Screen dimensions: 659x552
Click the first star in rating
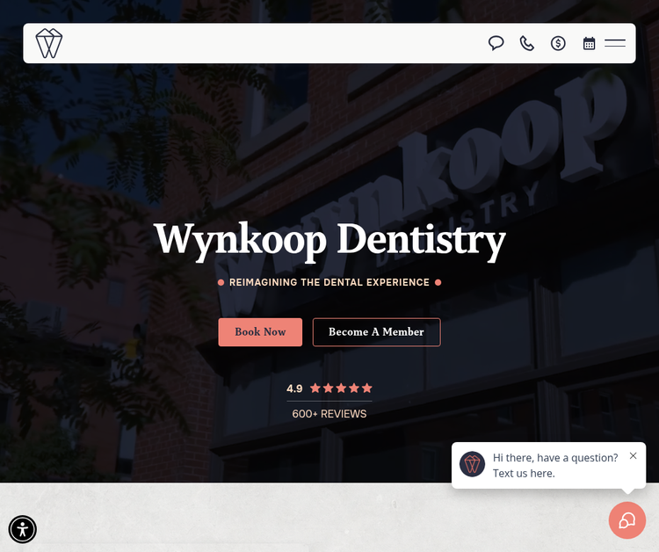coord(315,389)
